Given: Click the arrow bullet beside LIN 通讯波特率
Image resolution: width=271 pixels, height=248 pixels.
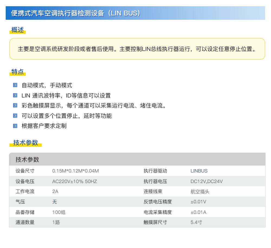Looking at the screenshot, I should (15, 96).
